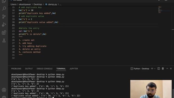174x98 pixels.
Task: Click the vertical editor scrollbar
Action: [x=173, y=36]
